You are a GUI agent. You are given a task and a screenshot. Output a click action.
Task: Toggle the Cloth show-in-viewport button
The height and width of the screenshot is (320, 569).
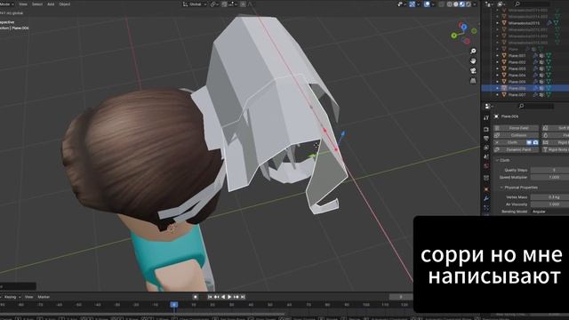(529, 142)
